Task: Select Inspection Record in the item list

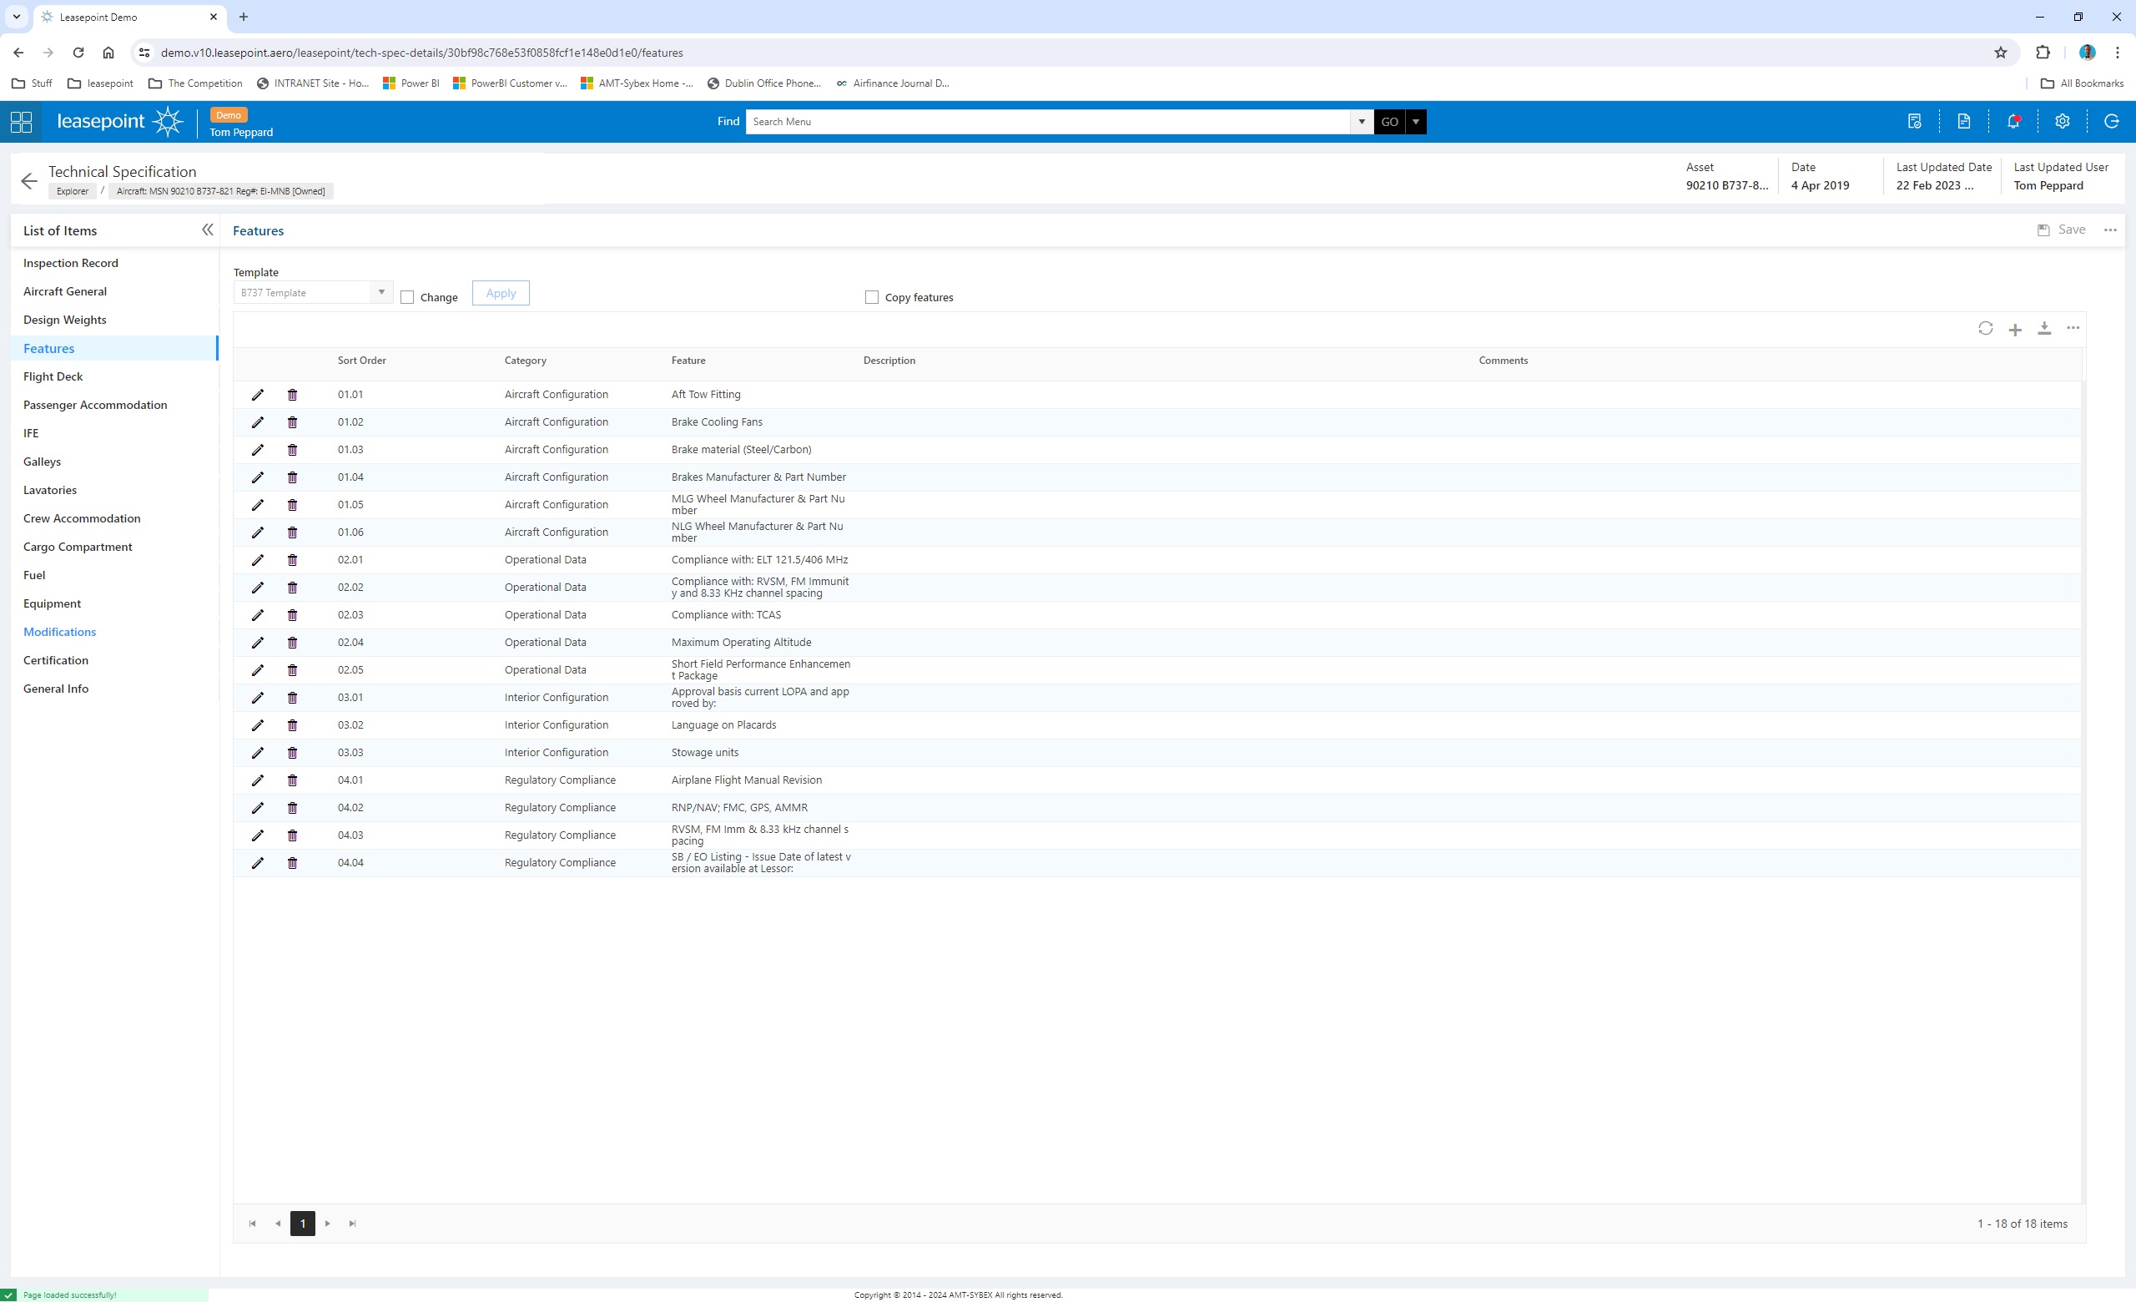Action: coord(70,264)
